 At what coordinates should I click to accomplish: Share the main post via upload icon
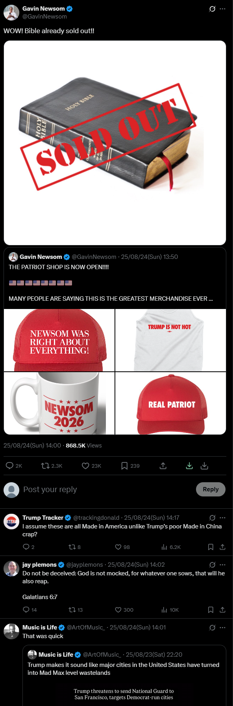[163, 466]
